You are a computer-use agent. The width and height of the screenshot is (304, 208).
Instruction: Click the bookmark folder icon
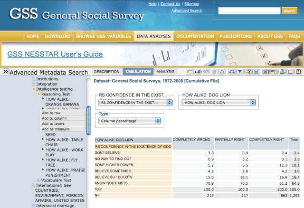tap(290, 72)
